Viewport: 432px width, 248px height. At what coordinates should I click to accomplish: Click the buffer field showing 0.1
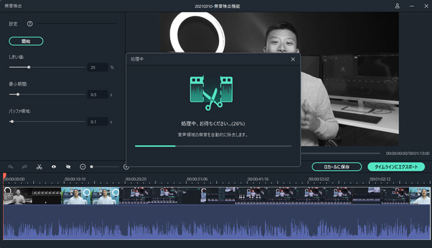(98, 122)
